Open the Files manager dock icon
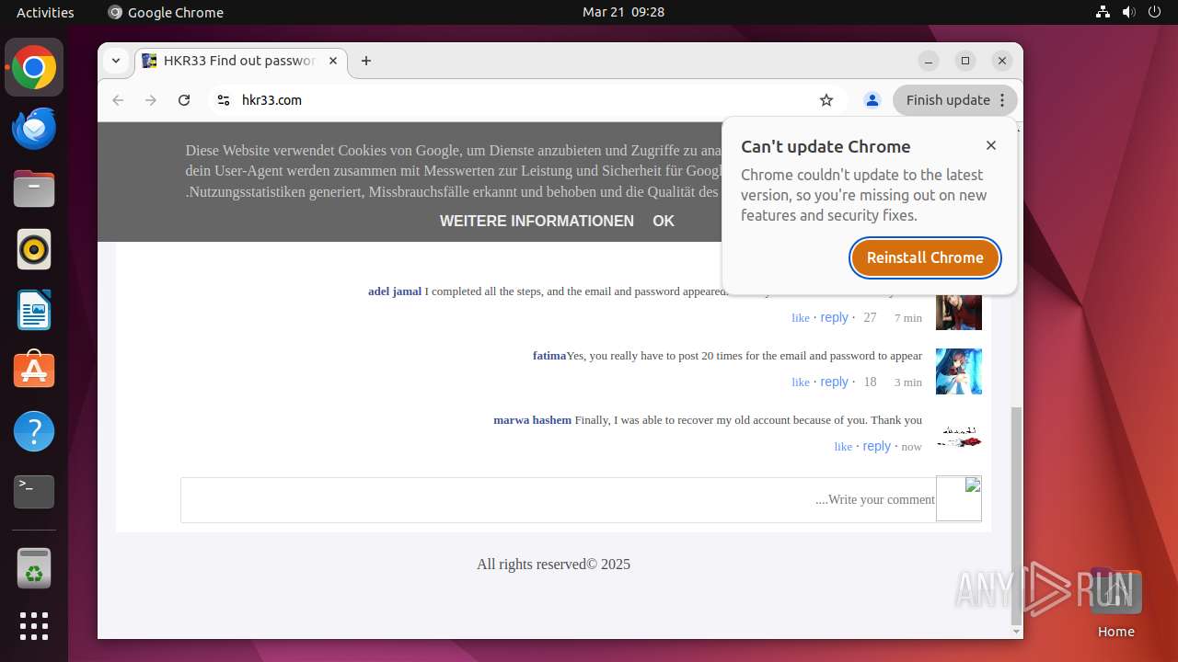This screenshot has width=1178, height=662. [x=34, y=189]
